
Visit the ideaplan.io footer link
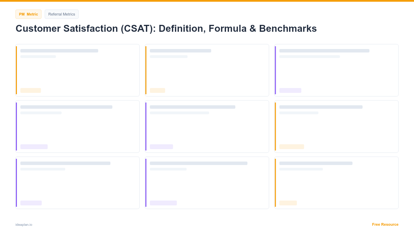point(24,225)
